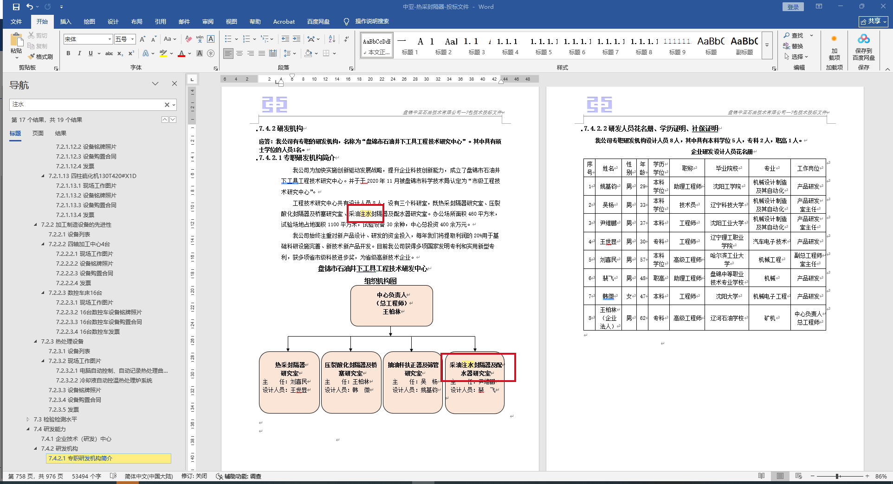This screenshot has width=893, height=484.
Task: Right-align the paragraph
Action: point(251,53)
